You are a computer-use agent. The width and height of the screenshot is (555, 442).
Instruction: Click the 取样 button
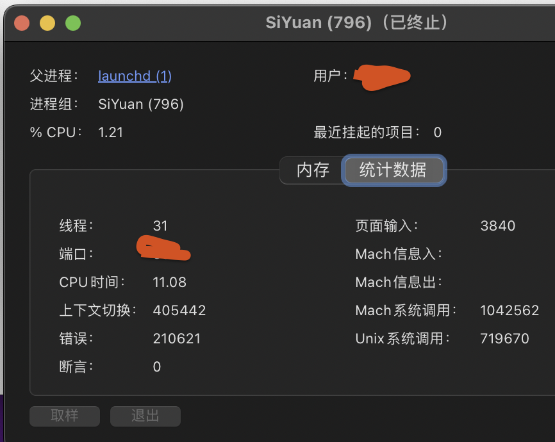(x=64, y=416)
